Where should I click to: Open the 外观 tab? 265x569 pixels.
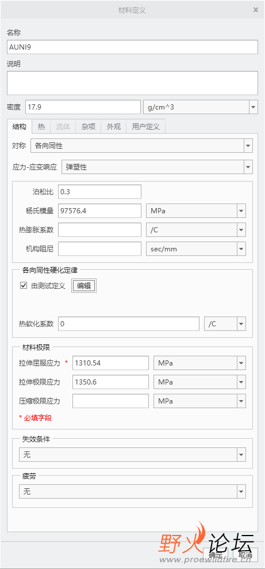point(113,127)
